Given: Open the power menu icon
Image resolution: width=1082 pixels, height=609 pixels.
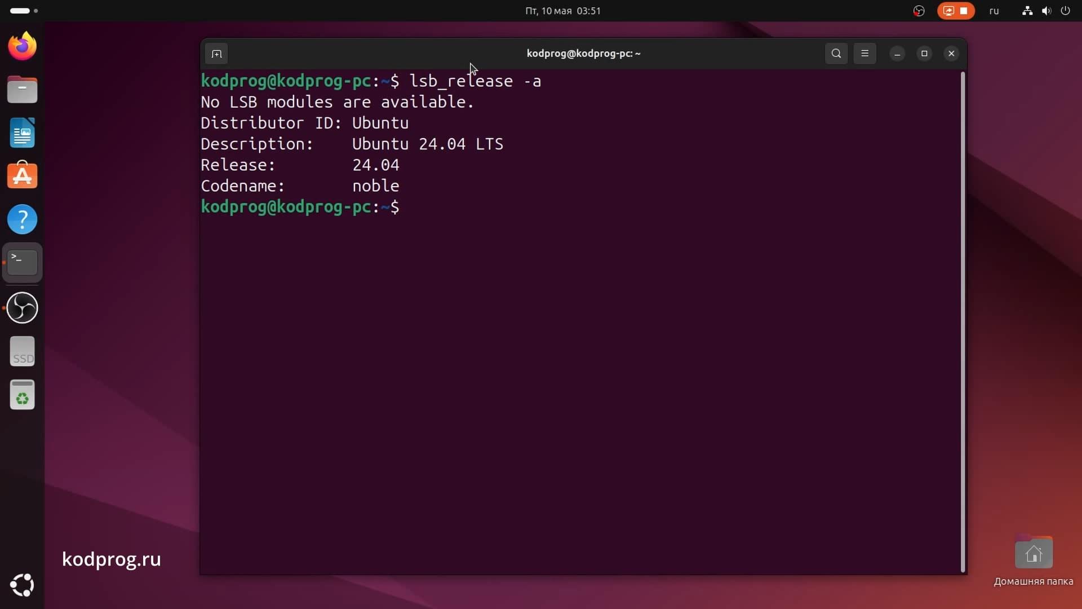Looking at the screenshot, I should pos(1065,11).
